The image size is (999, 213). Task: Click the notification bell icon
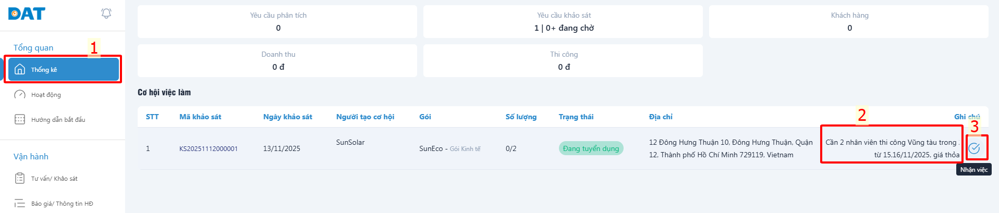(x=106, y=14)
